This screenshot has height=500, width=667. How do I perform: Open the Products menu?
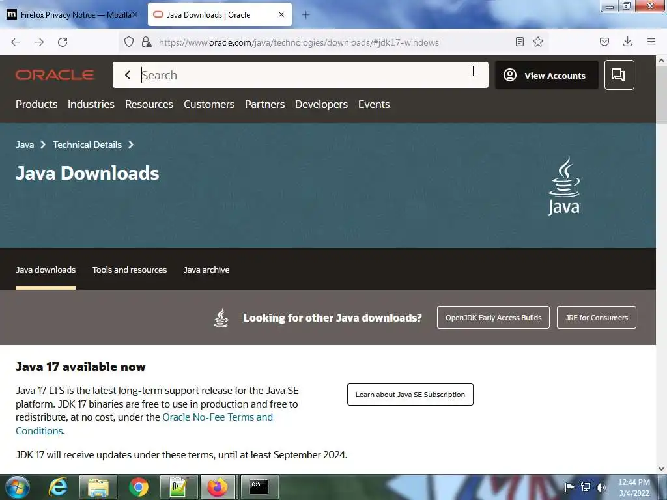[x=36, y=104]
